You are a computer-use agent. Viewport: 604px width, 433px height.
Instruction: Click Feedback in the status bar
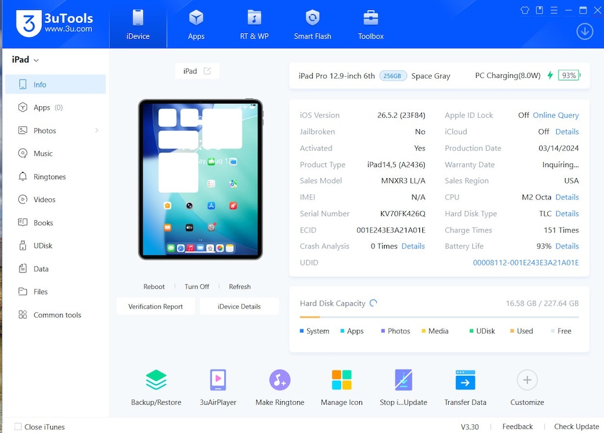517,427
